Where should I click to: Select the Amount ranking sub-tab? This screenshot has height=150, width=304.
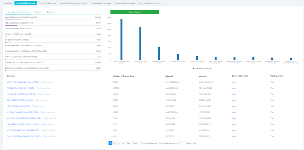pos(38,12)
